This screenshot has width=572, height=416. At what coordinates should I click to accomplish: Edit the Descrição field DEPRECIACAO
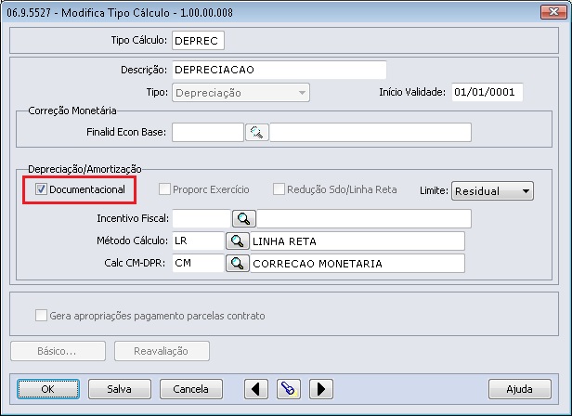point(279,70)
